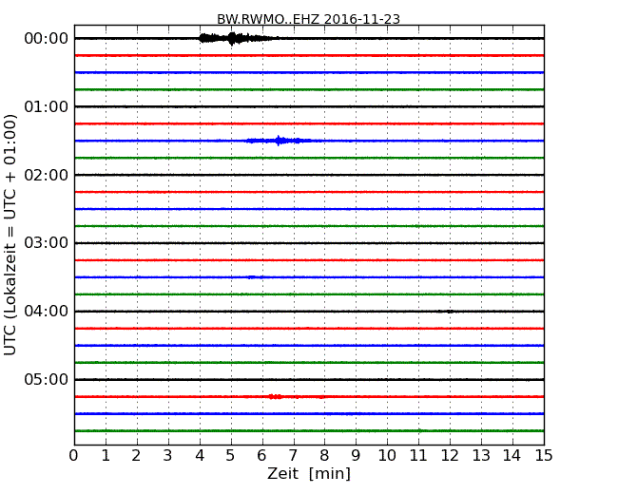This screenshot has width=618, height=494.
Task: Click the 01:00 time label
Action: pyautogui.click(x=47, y=106)
